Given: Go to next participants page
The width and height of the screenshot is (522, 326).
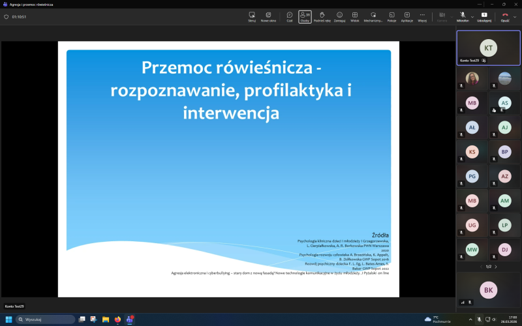Looking at the screenshot, I should coord(496,267).
